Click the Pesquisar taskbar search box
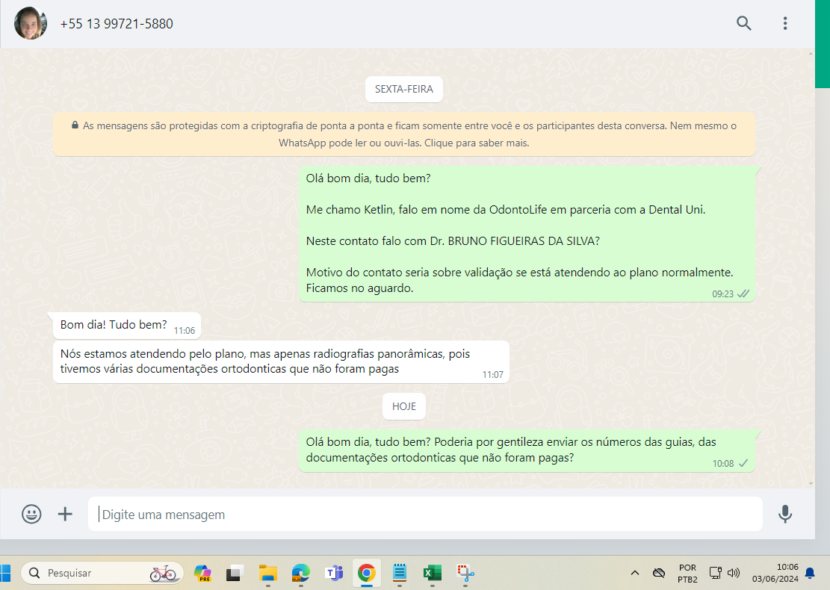The image size is (830, 590). tap(102, 573)
